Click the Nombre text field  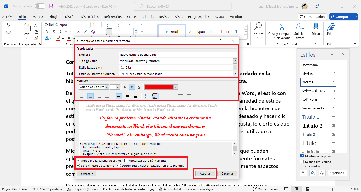pyautogui.click(x=178, y=55)
